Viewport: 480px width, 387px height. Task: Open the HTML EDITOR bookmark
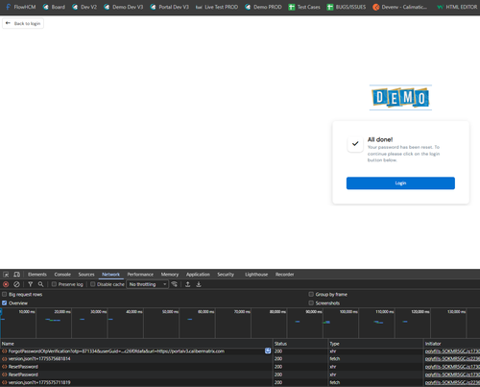(457, 7)
